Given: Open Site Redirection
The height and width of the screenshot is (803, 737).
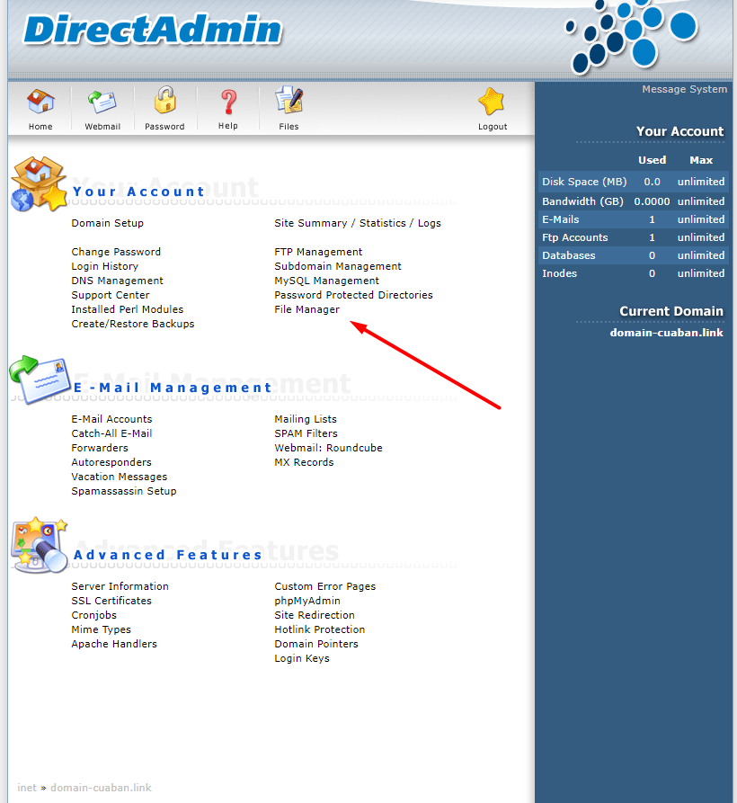Looking at the screenshot, I should (x=315, y=615).
